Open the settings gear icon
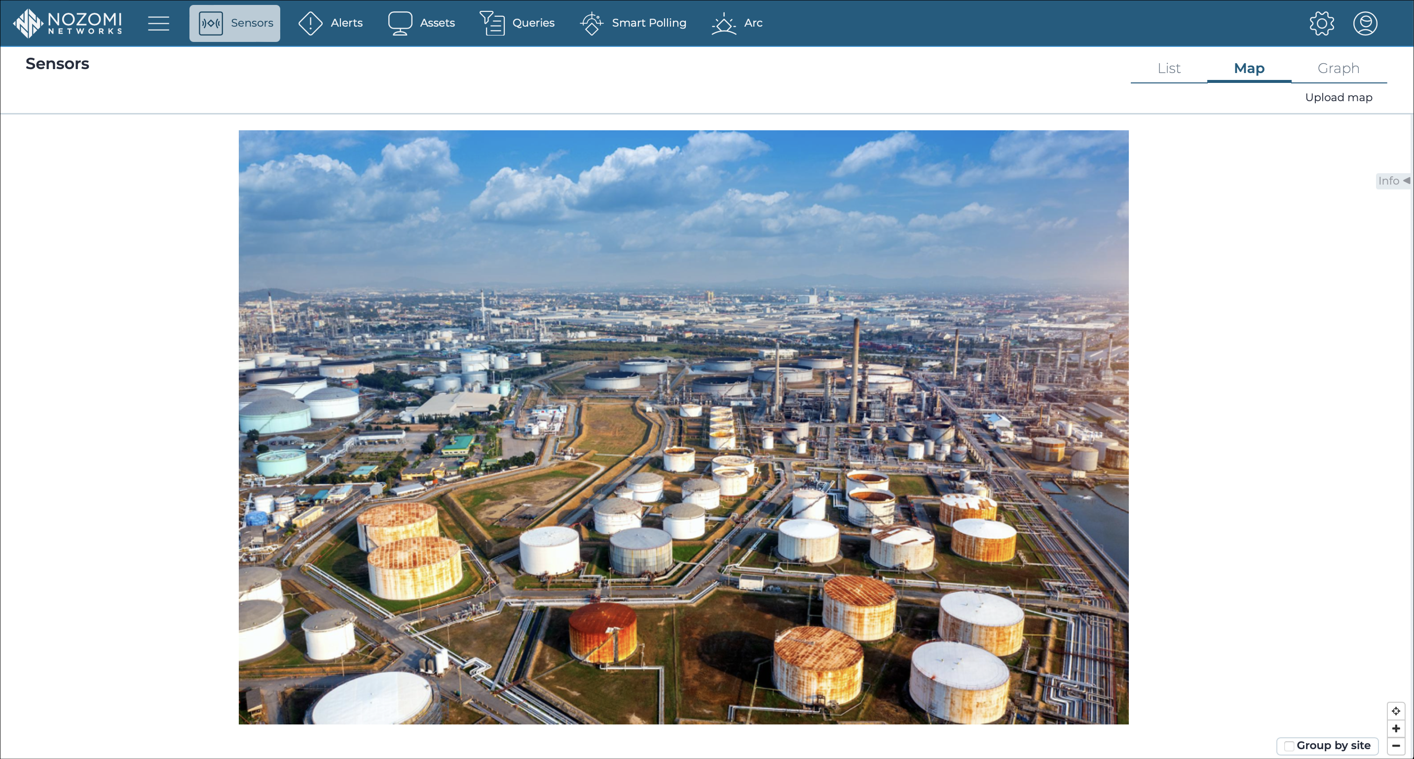 coord(1321,23)
